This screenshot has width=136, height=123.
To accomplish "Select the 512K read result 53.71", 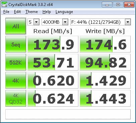I will point(53,62).
